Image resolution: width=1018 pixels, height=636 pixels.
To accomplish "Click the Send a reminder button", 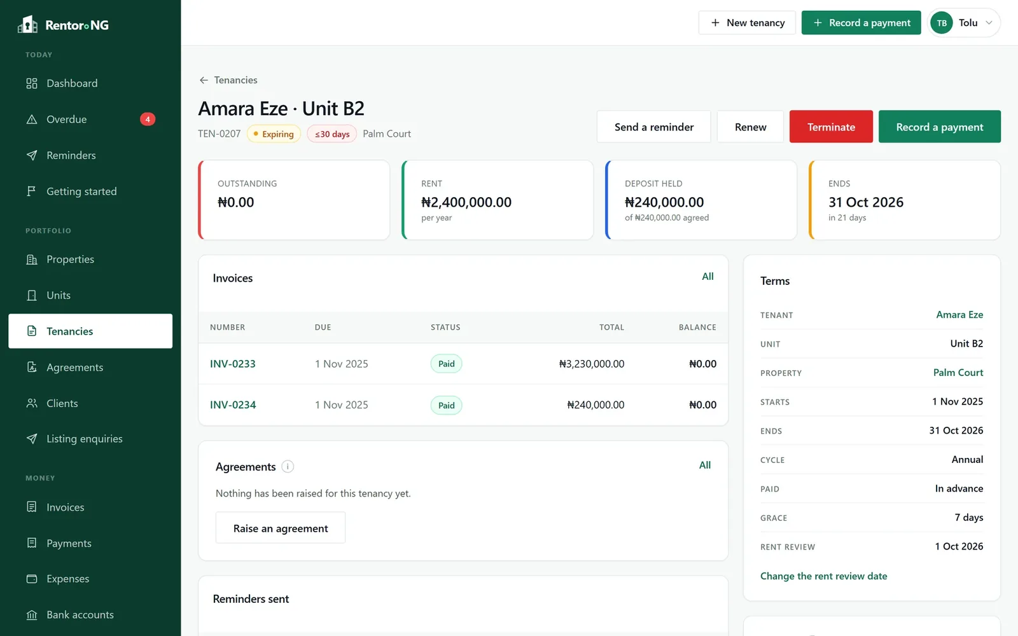I will [653, 127].
